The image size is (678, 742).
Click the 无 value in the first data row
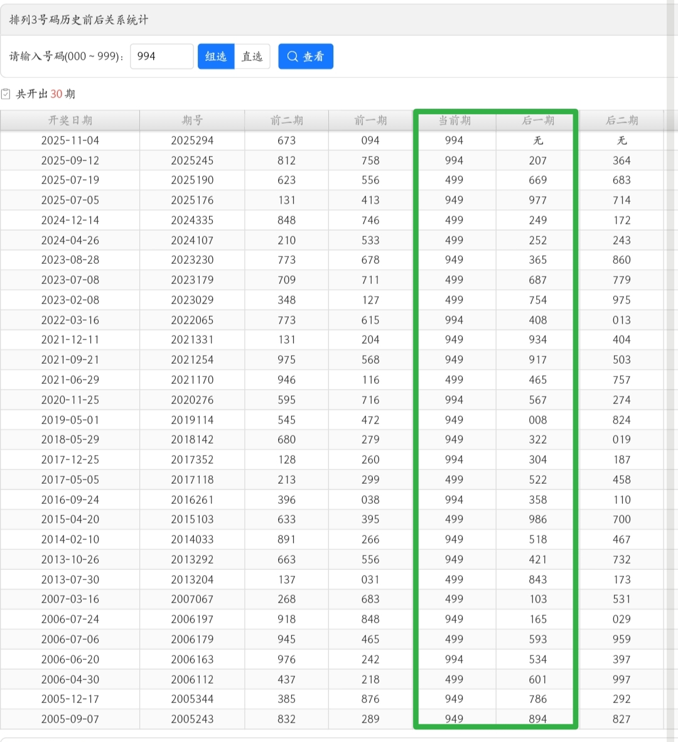537,140
